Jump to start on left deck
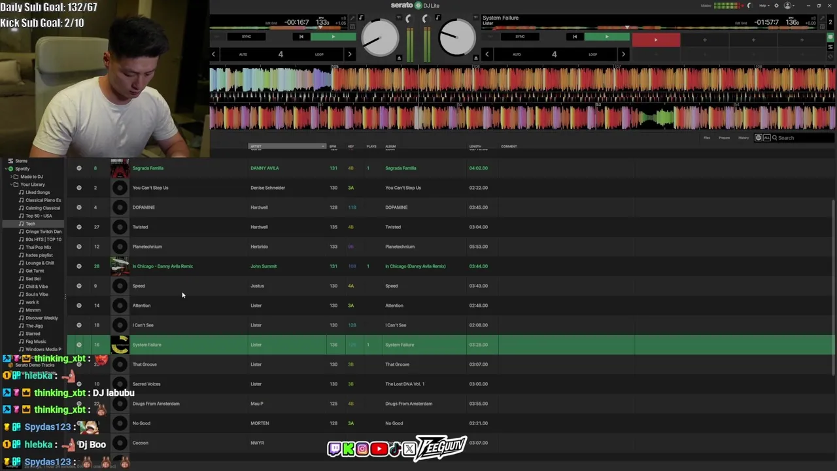The image size is (837, 471). click(301, 37)
